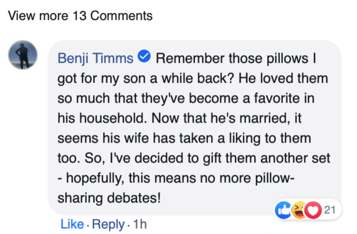
Task: Like the comment via the Like link
Action: pos(72,224)
